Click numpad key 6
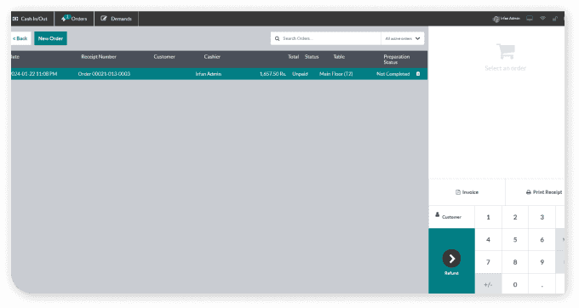579x308 pixels. pyautogui.click(x=542, y=240)
